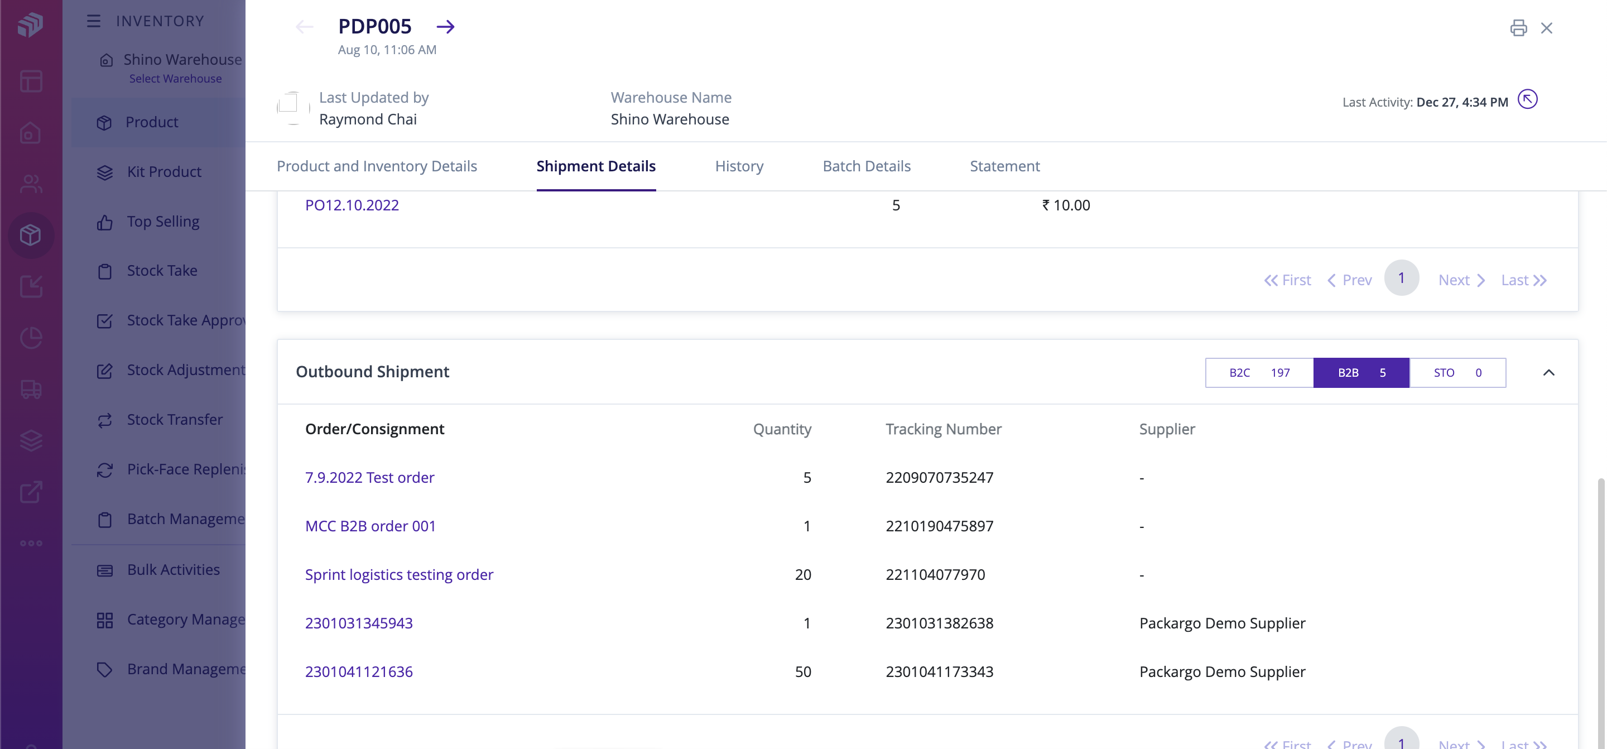The image size is (1607, 749).
Task: Click the Top Selling thumbs-up icon
Action: tap(105, 222)
